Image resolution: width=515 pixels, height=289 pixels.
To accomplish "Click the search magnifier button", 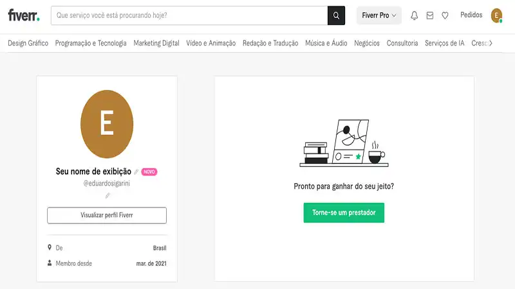I will click(x=336, y=15).
